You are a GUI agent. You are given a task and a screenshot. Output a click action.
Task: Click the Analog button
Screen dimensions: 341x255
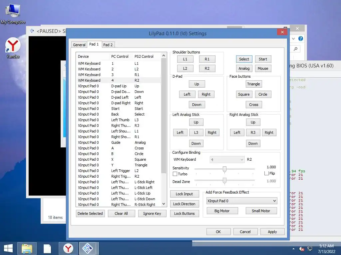[x=244, y=68]
